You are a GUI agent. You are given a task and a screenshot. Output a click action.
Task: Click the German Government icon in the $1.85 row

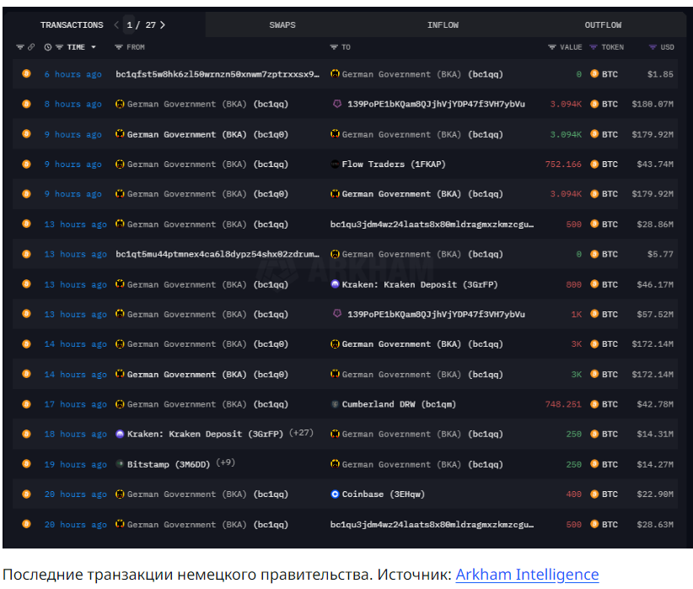pos(335,74)
